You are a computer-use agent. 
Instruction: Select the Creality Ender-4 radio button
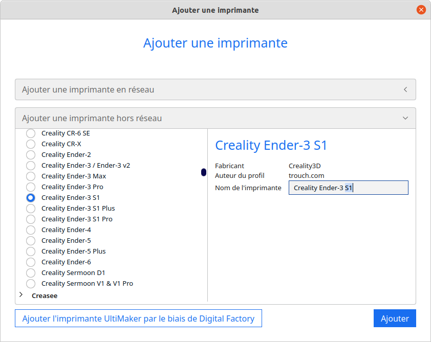coord(31,230)
